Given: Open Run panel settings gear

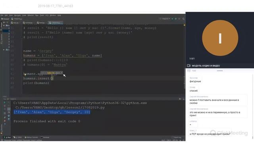Looking at the screenshot, I should [180, 99].
